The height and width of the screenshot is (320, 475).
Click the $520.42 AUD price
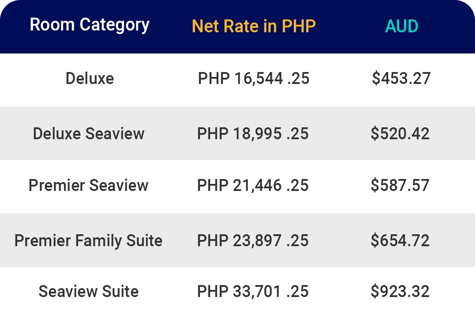tap(400, 133)
